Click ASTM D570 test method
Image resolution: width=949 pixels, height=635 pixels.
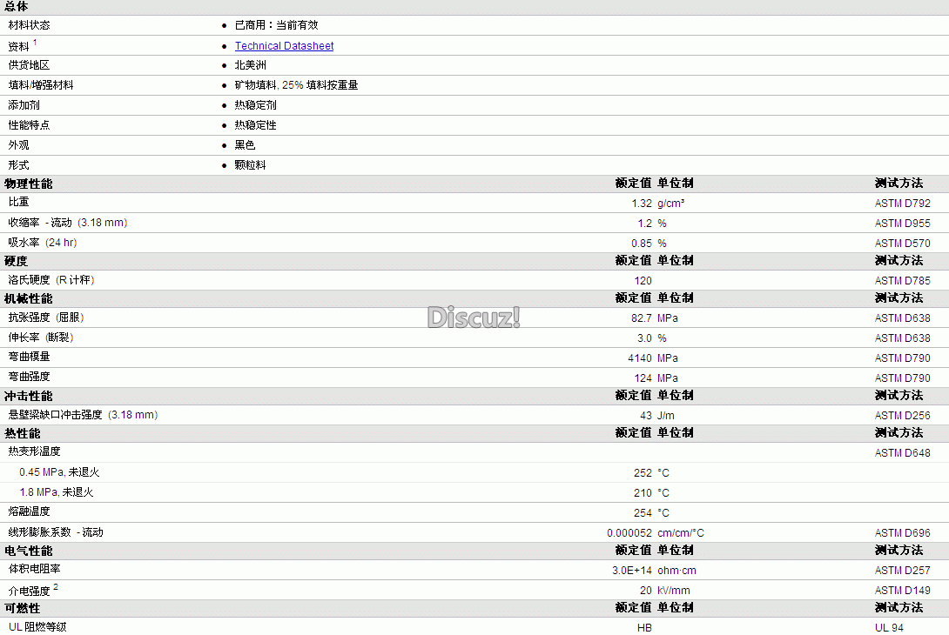[902, 244]
